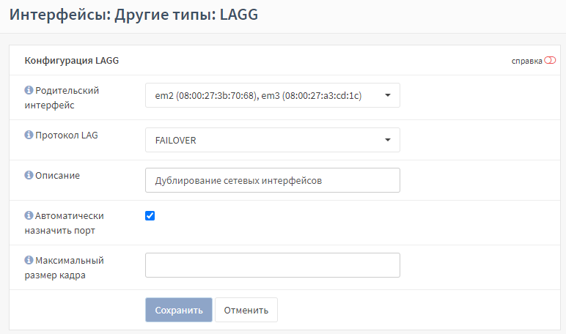Screen dimensions: 566x334
Task: Click the Описание text field
Action: click(x=273, y=180)
